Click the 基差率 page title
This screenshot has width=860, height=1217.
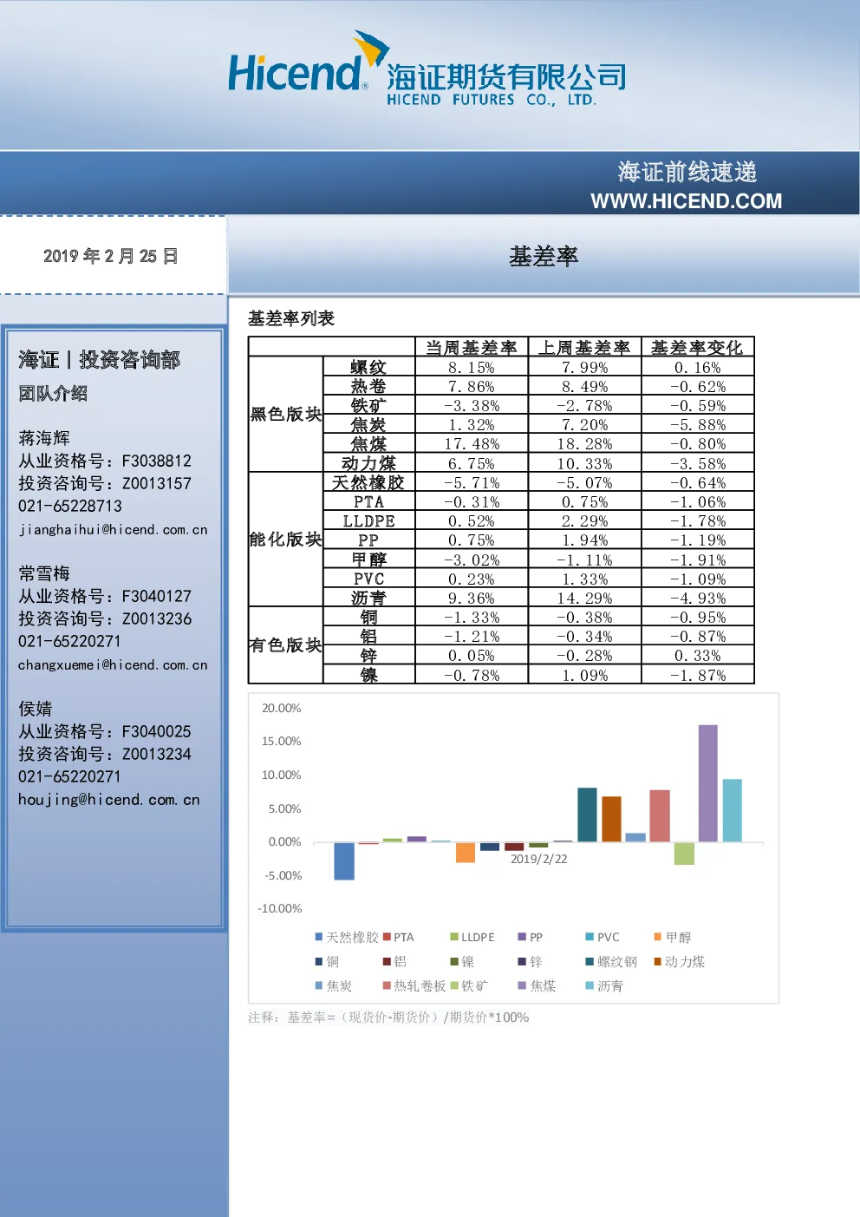click(544, 256)
